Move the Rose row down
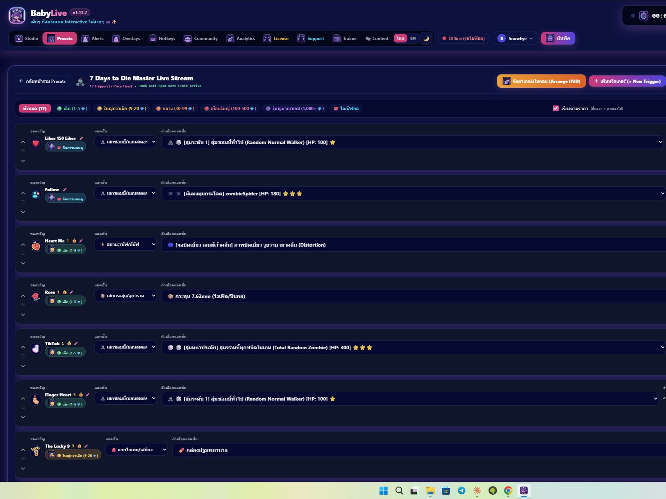The image size is (666, 499). (x=23, y=315)
